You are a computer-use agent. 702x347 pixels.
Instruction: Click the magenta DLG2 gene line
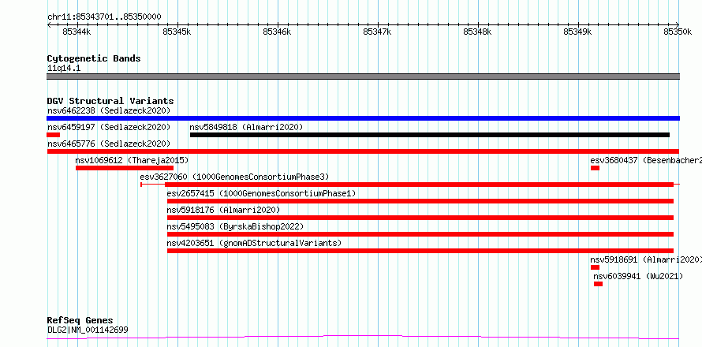[x=363, y=337]
